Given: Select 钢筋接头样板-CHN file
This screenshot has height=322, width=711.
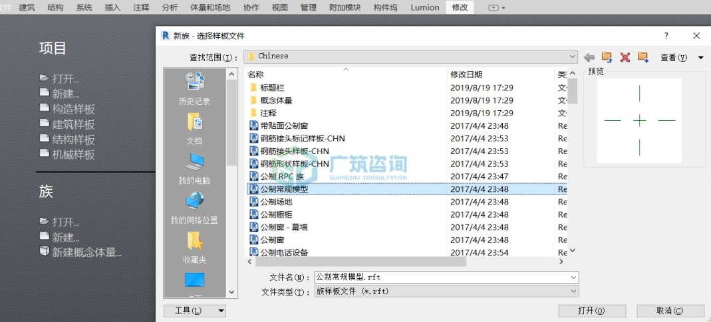Looking at the screenshot, I should click(295, 151).
